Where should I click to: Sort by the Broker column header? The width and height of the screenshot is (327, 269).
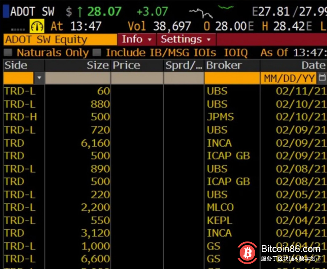click(x=224, y=65)
